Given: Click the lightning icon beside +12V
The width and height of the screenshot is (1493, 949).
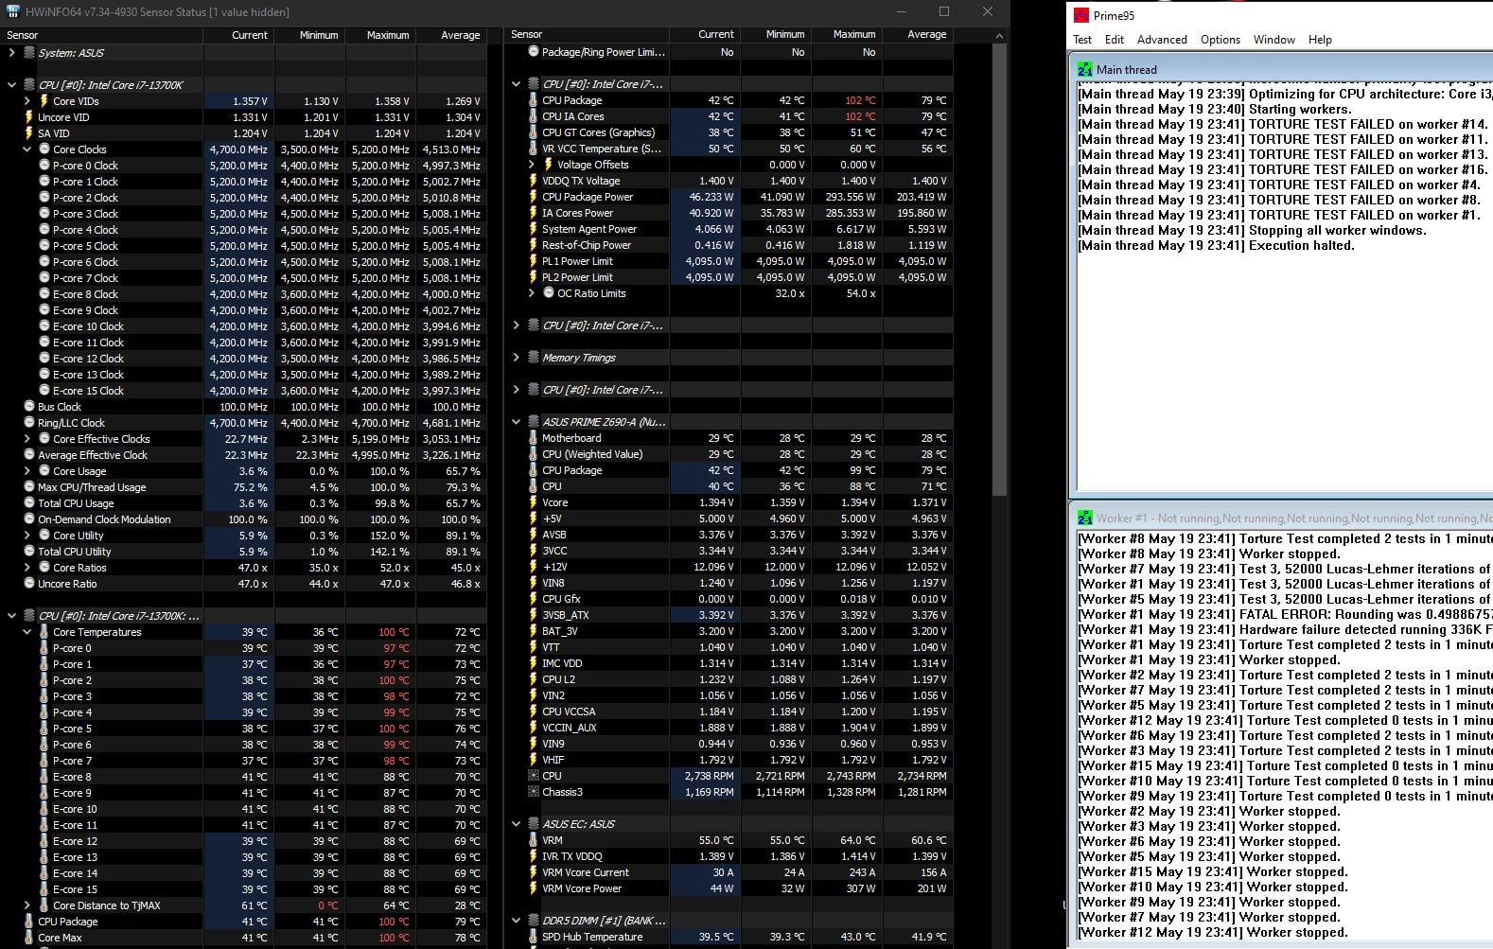Looking at the screenshot, I should (x=534, y=567).
